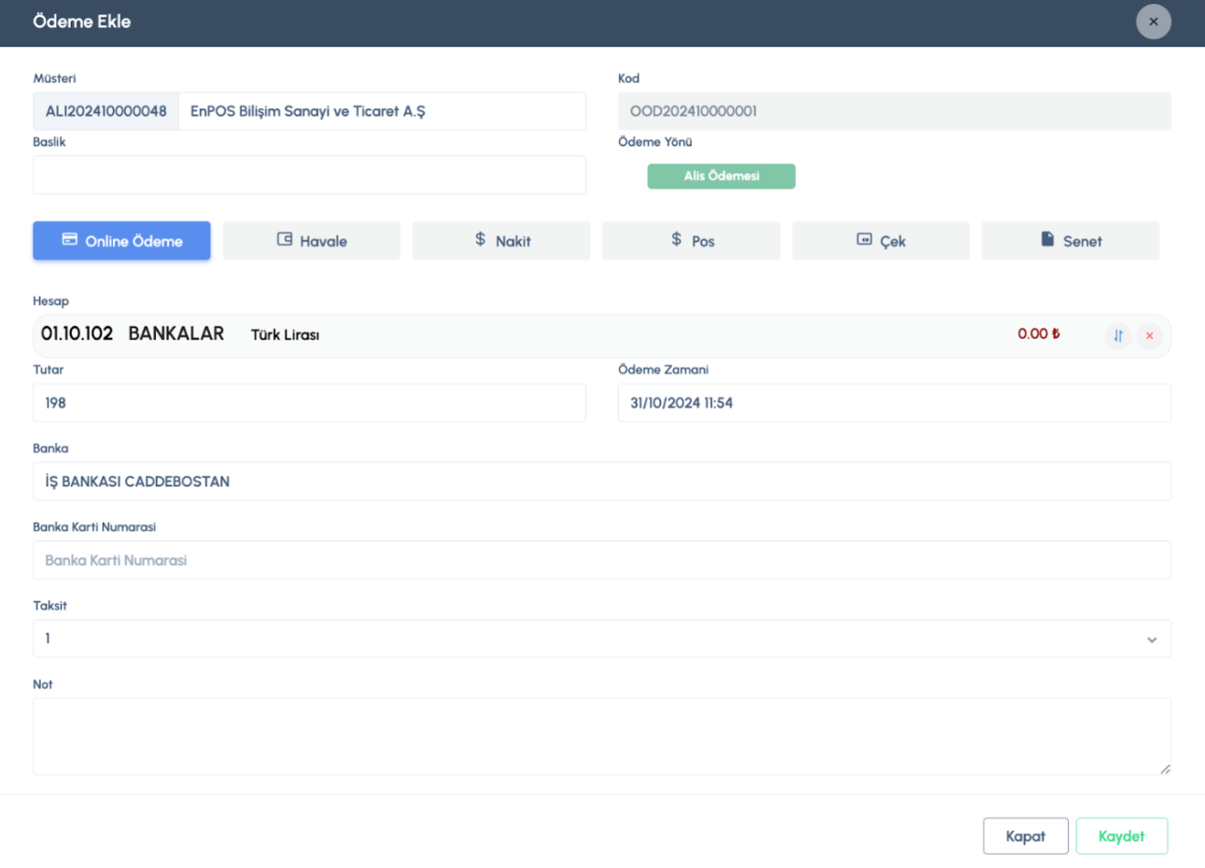Click into the Baslik text field

(x=309, y=175)
